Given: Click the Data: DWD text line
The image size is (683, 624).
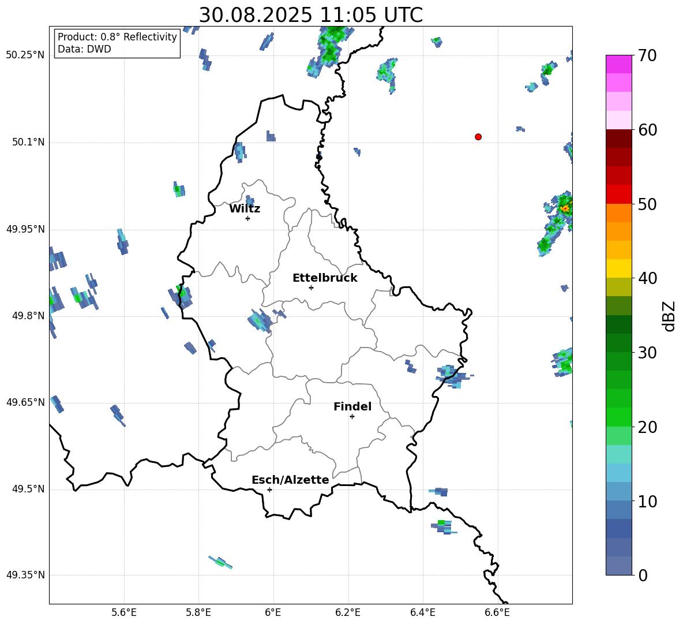Looking at the screenshot, I should (84, 49).
